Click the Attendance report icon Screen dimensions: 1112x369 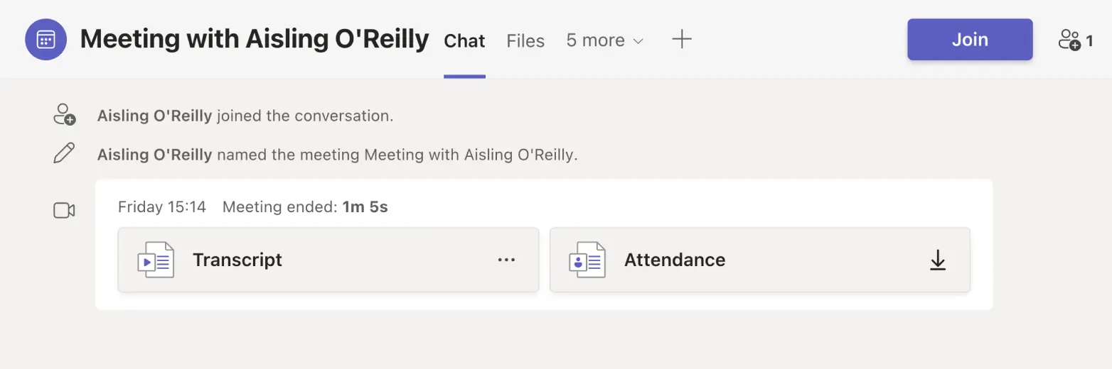click(x=587, y=260)
